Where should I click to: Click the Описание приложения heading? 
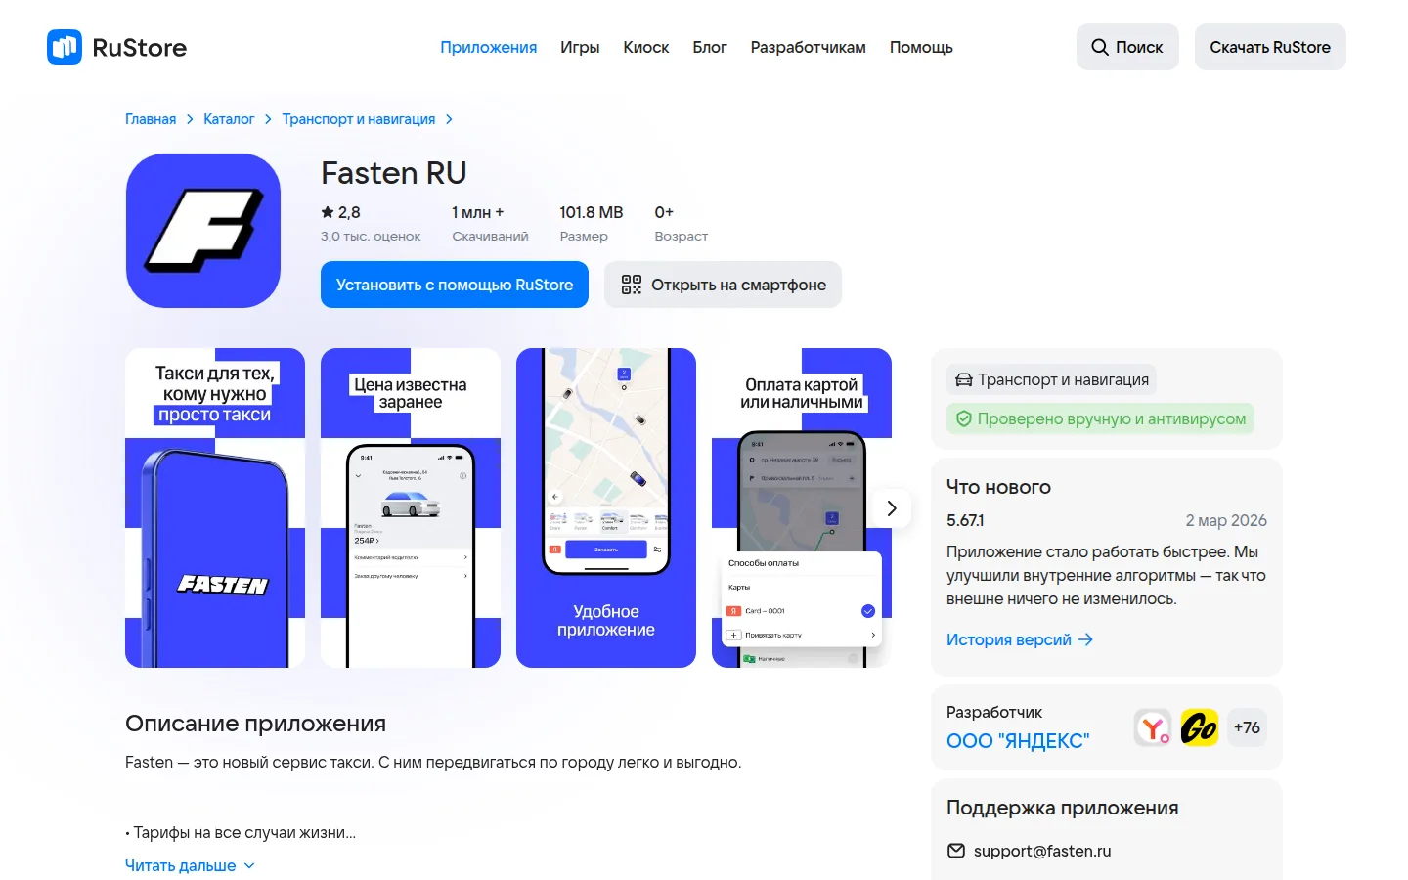[x=255, y=724]
